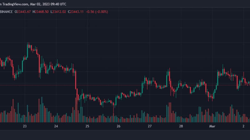Click the open price value O23443.67
Screen dimensions: 250x140
click(x=22, y=12)
